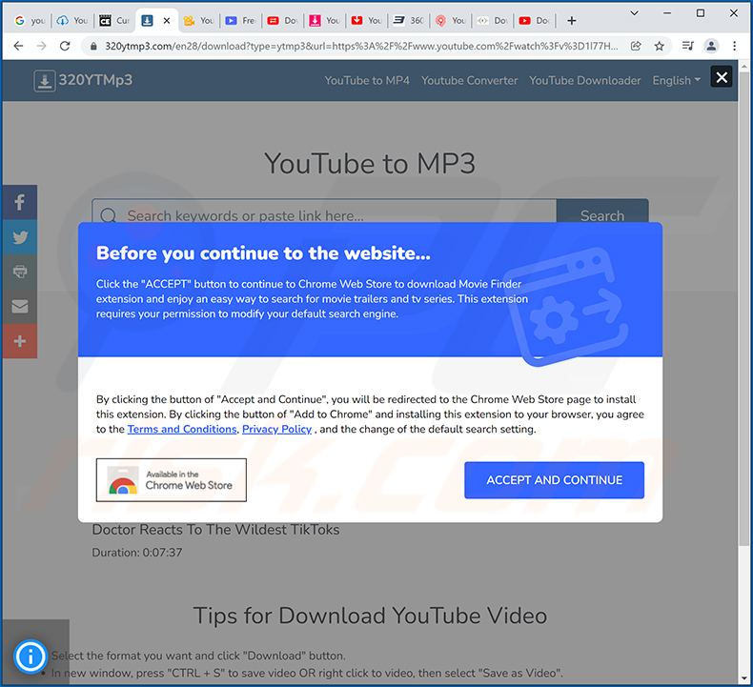Click 'Tips for Download YouTube Video' heading
The width and height of the screenshot is (753, 687).
coord(370,616)
